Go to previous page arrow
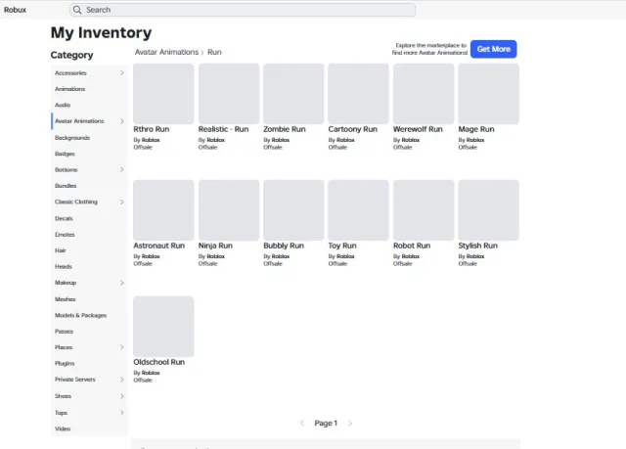The height and width of the screenshot is (449, 626). 302,423
